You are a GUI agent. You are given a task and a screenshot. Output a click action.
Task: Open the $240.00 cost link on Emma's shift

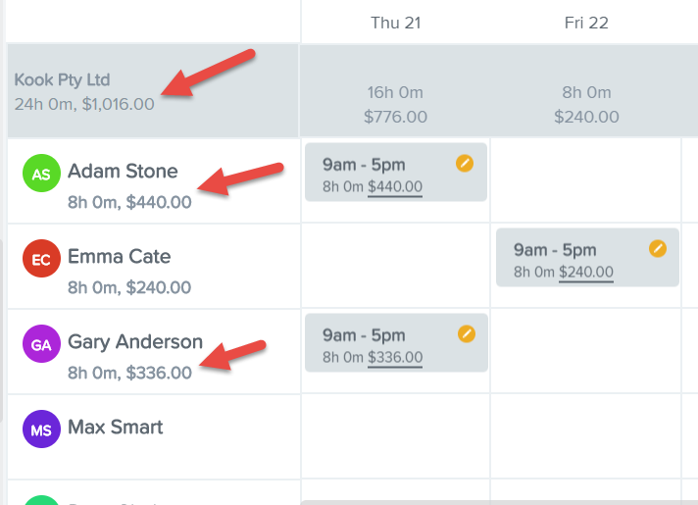point(586,272)
